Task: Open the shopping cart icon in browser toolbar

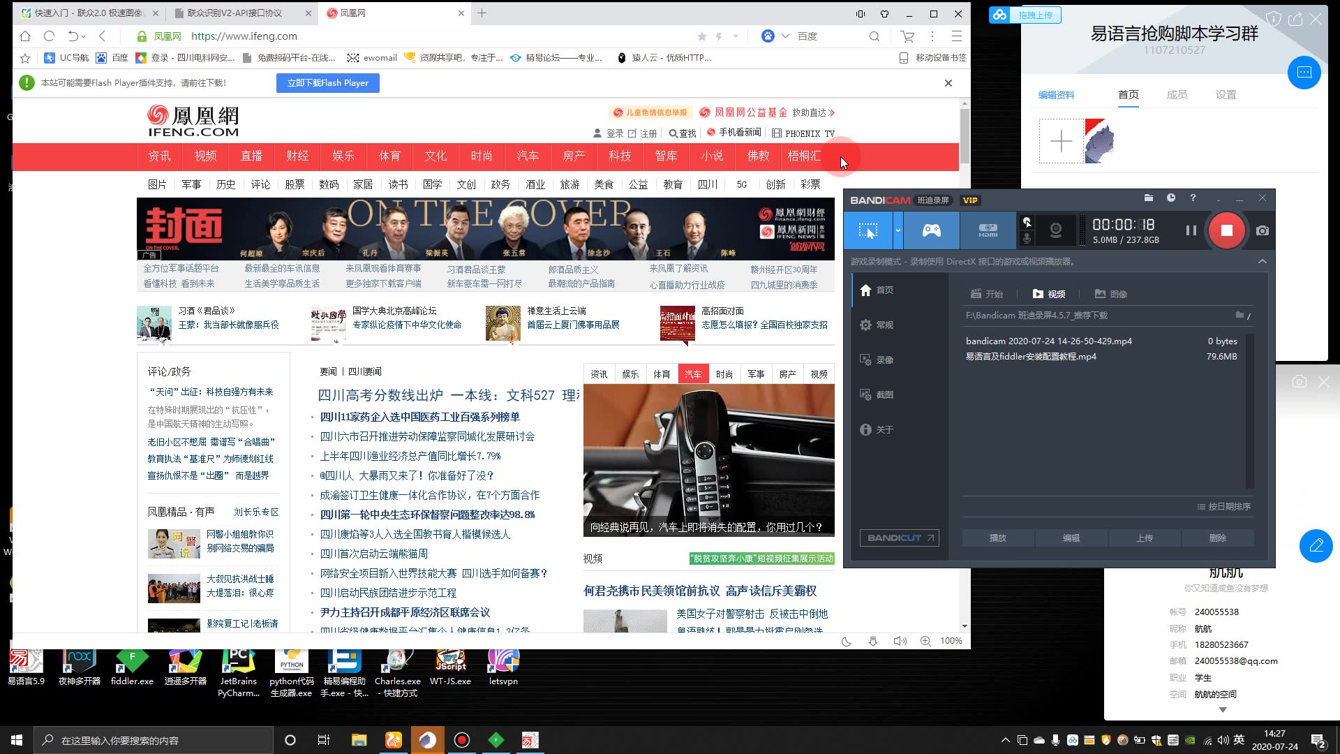Action: pyautogui.click(x=907, y=36)
